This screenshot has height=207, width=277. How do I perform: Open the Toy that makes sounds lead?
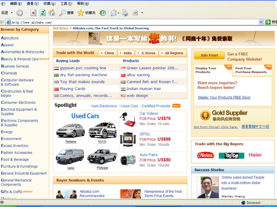click(82, 82)
